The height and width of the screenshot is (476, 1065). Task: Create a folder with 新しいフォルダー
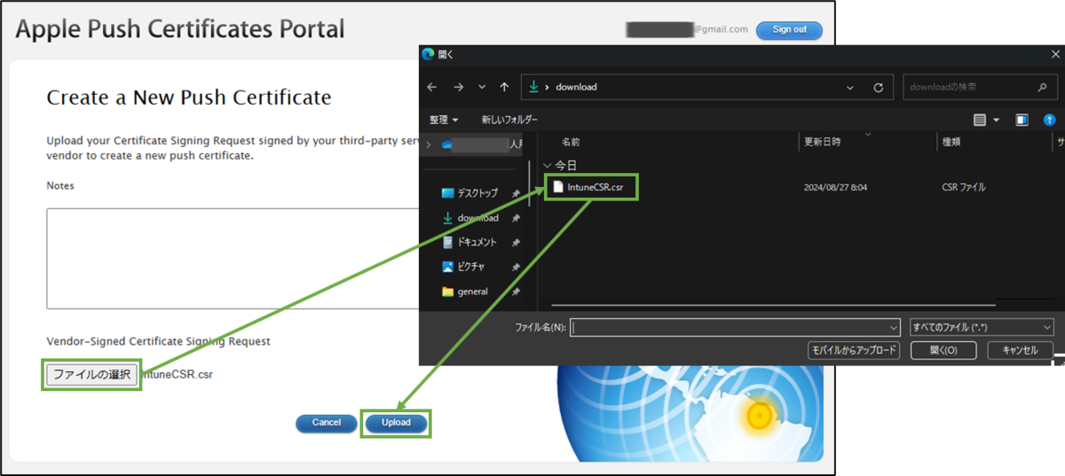(509, 120)
